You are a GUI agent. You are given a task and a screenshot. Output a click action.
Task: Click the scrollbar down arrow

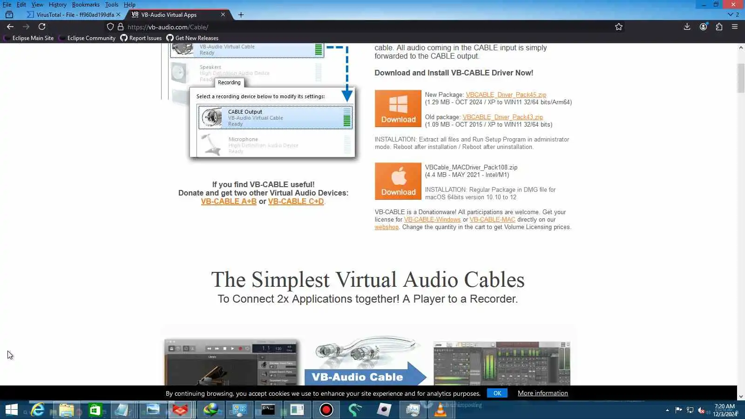coord(741,397)
